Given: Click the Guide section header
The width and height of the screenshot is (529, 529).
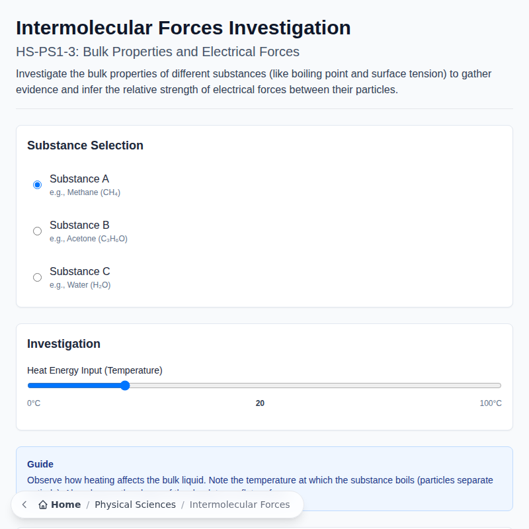Looking at the screenshot, I should [x=41, y=464].
